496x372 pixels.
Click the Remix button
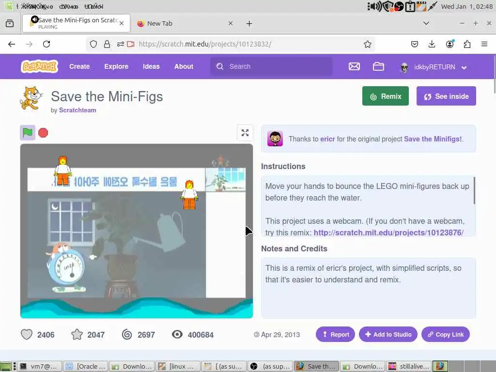[x=385, y=96]
